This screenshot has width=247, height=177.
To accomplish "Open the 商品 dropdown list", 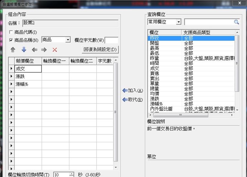I will click(x=68, y=40).
